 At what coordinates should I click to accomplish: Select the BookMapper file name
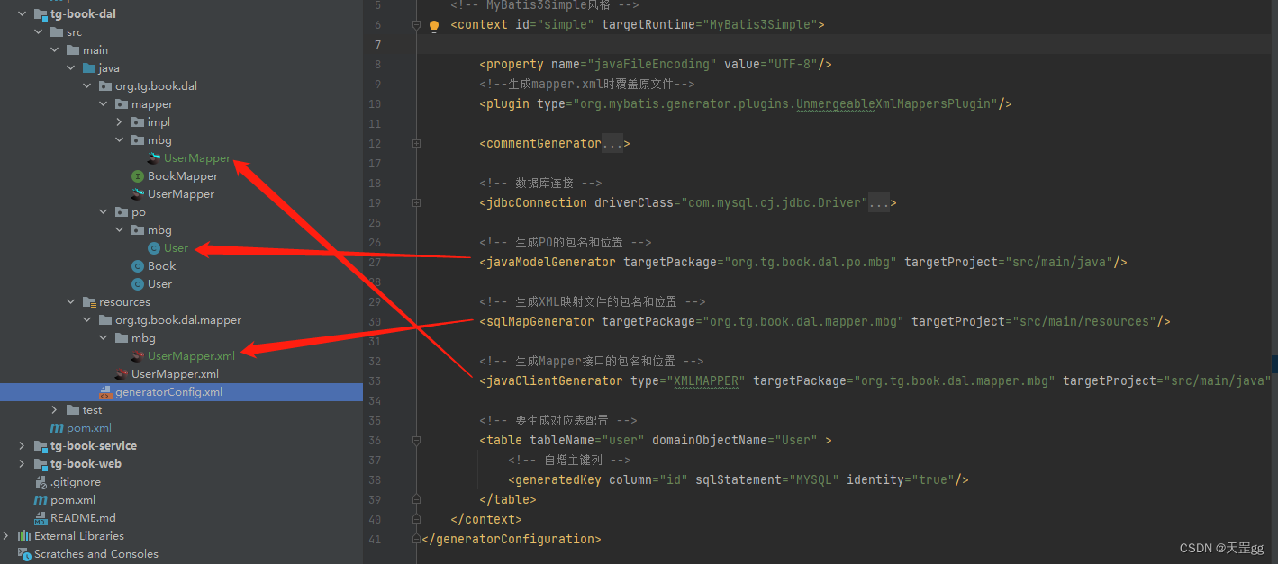(x=183, y=176)
